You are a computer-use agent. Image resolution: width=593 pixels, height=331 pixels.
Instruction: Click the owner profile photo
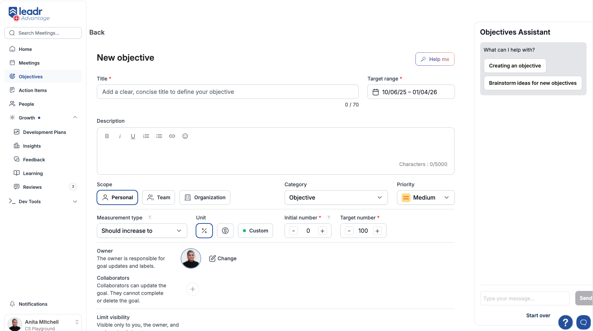pos(191,258)
